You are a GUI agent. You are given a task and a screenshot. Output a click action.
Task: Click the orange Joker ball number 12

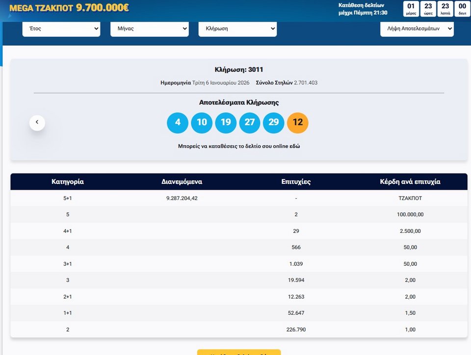coord(298,123)
